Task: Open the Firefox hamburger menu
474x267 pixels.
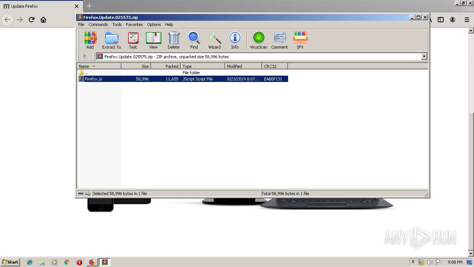Action: (x=467, y=20)
